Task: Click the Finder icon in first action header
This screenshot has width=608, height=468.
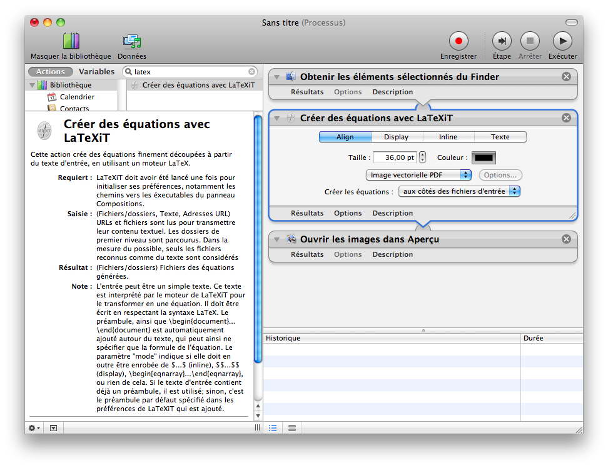Action: (291, 76)
